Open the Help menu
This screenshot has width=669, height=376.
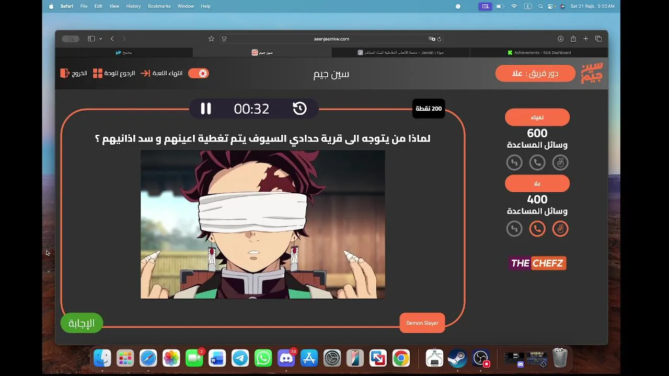click(205, 6)
